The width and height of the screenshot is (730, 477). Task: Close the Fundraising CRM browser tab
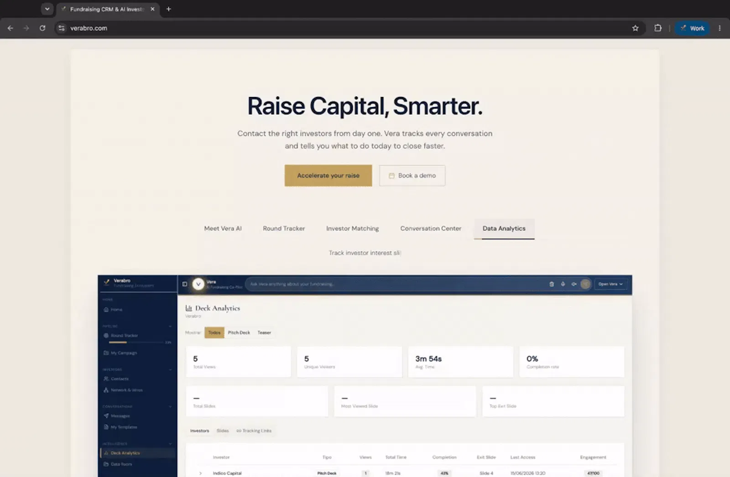(x=152, y=9)
